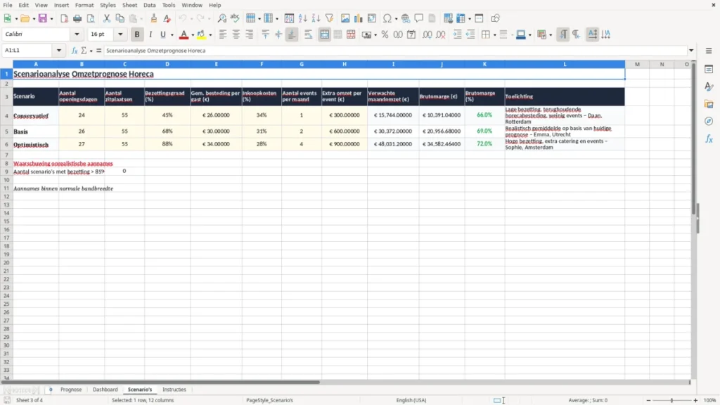The width and height of the screenshot is (720, 405).
Task: Click the Print icon
Action: click(x=77, y=18)
